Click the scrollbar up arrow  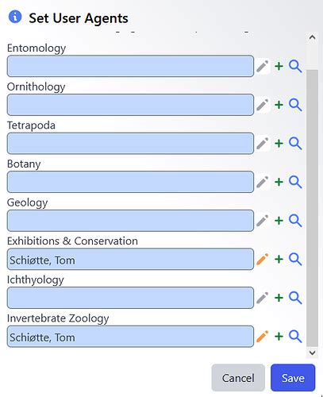[312, 37]
